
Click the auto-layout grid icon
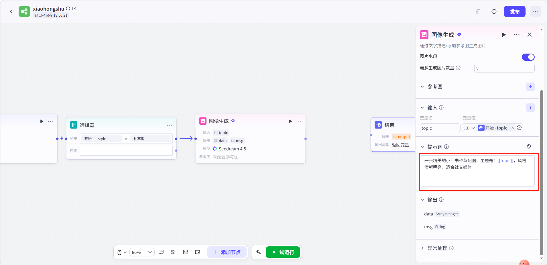[x=173, y=252]
